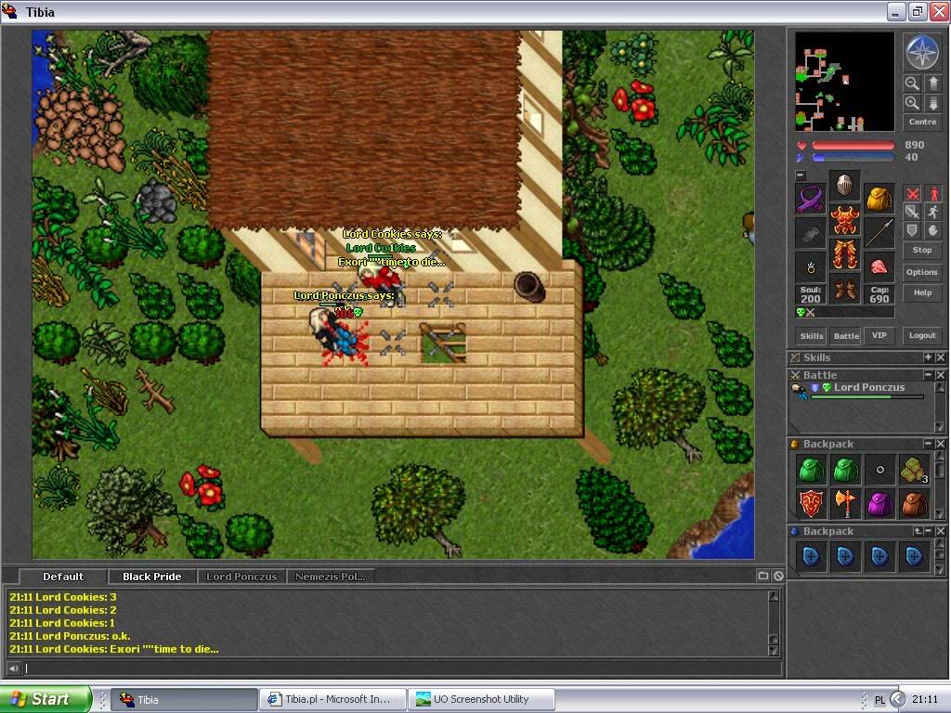Click the Logout button

[x=922, y=335]
